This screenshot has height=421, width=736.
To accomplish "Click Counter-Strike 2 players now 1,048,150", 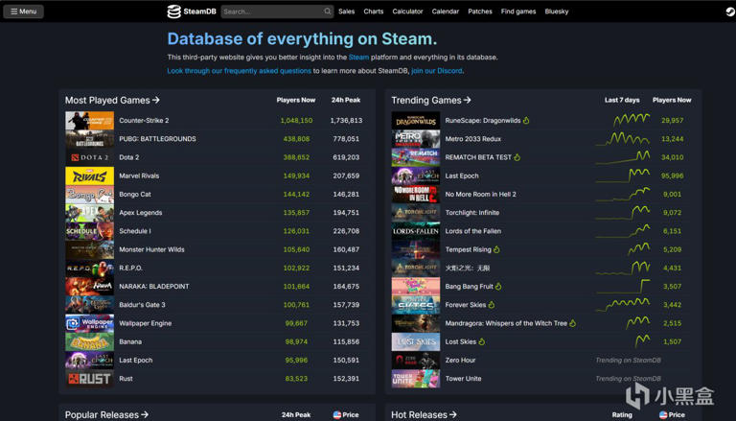I will point(296,120).
